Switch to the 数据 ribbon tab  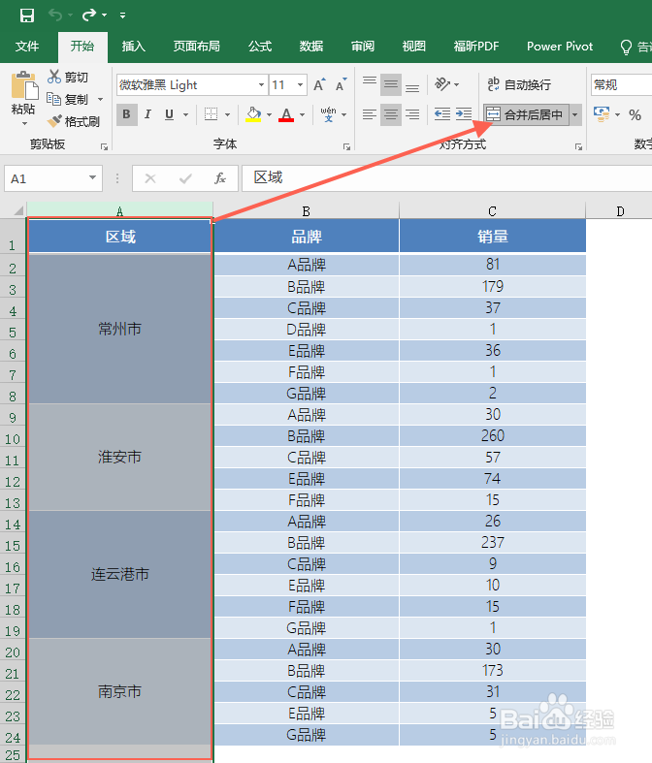pos(311,47)
